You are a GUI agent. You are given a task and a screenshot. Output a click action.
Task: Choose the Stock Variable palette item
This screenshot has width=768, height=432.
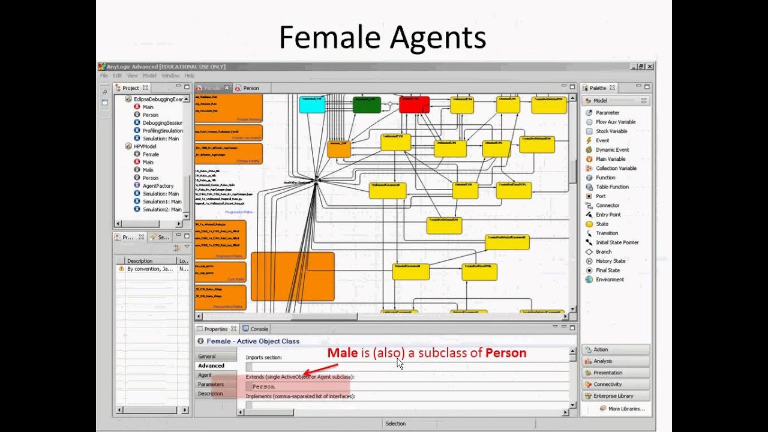611,131
